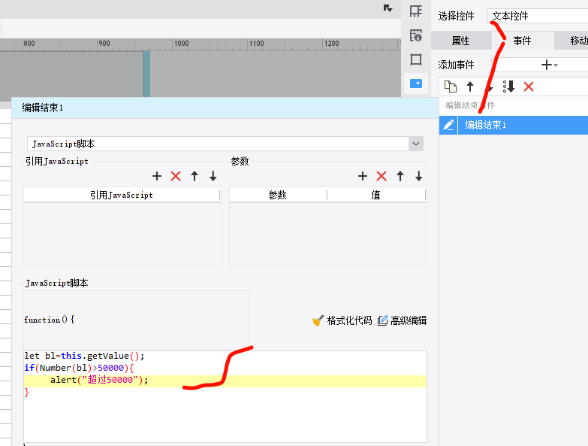This screenshot has width=588, height=446.
Task: Click the pencil edit icon for 编辑结束1
Action: tap(448, 126)
